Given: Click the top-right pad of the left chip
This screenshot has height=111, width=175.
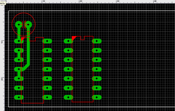Looking at the screenshot, I should (x=47, y=41).
